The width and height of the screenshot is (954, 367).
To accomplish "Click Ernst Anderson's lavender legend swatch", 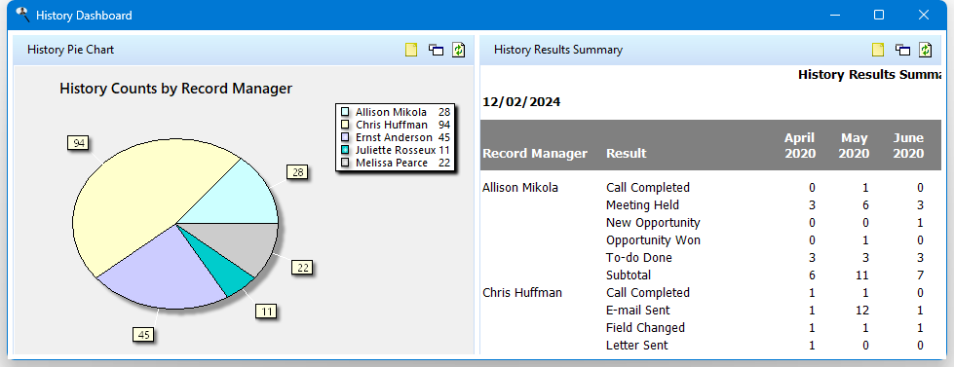I will point(345,137).
